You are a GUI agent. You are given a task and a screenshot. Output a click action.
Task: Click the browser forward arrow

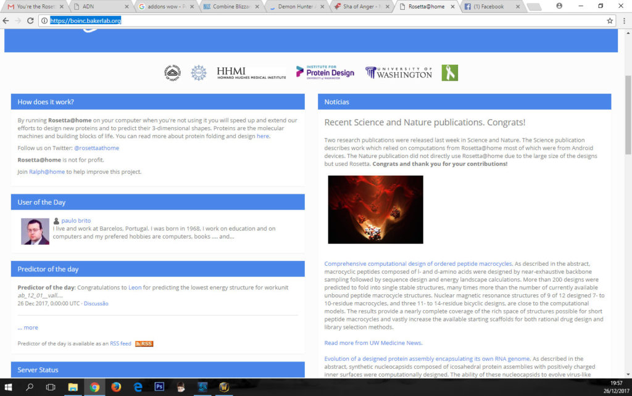18,20
